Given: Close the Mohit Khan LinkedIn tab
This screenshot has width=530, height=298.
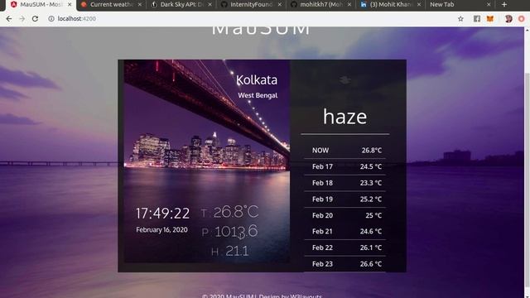Looking at the screenshot, I should (419, 4).
